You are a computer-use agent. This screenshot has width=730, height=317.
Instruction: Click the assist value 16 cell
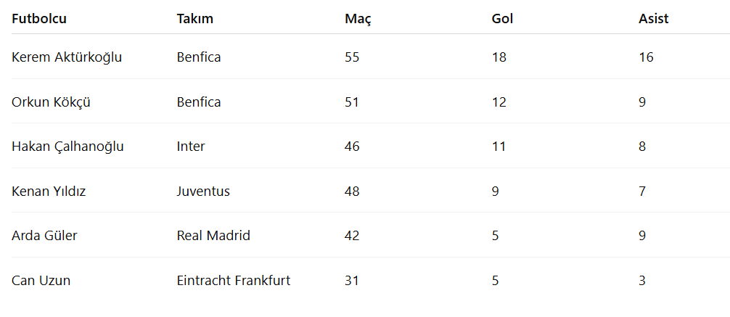pyautogui.click(x=647, y=57)
